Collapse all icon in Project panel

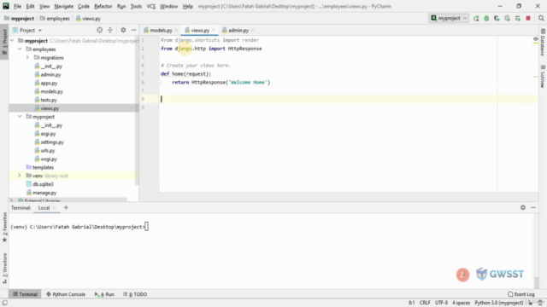pos(110,31)
